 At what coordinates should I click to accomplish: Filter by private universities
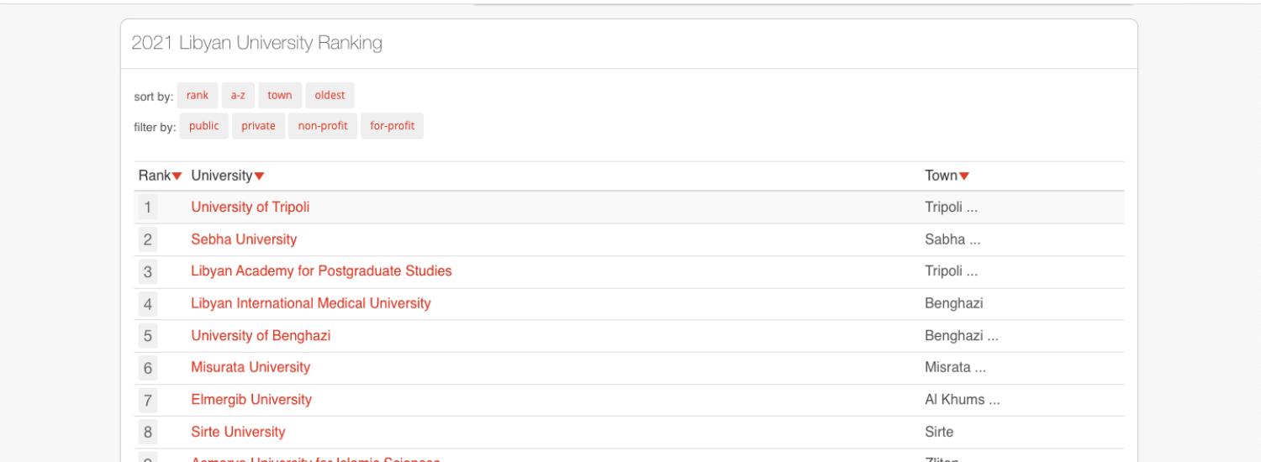(258, 126)
